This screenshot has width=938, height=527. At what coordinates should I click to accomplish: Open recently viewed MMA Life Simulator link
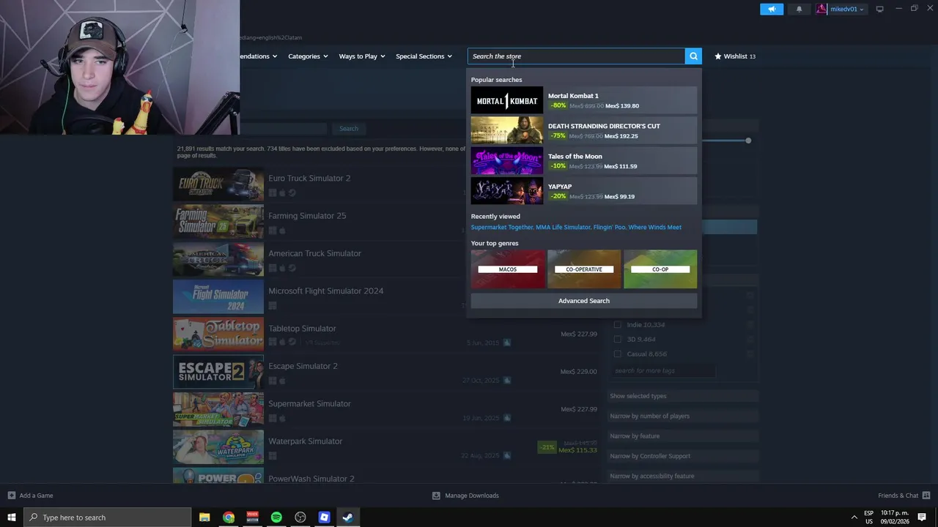tap(563, 228)
